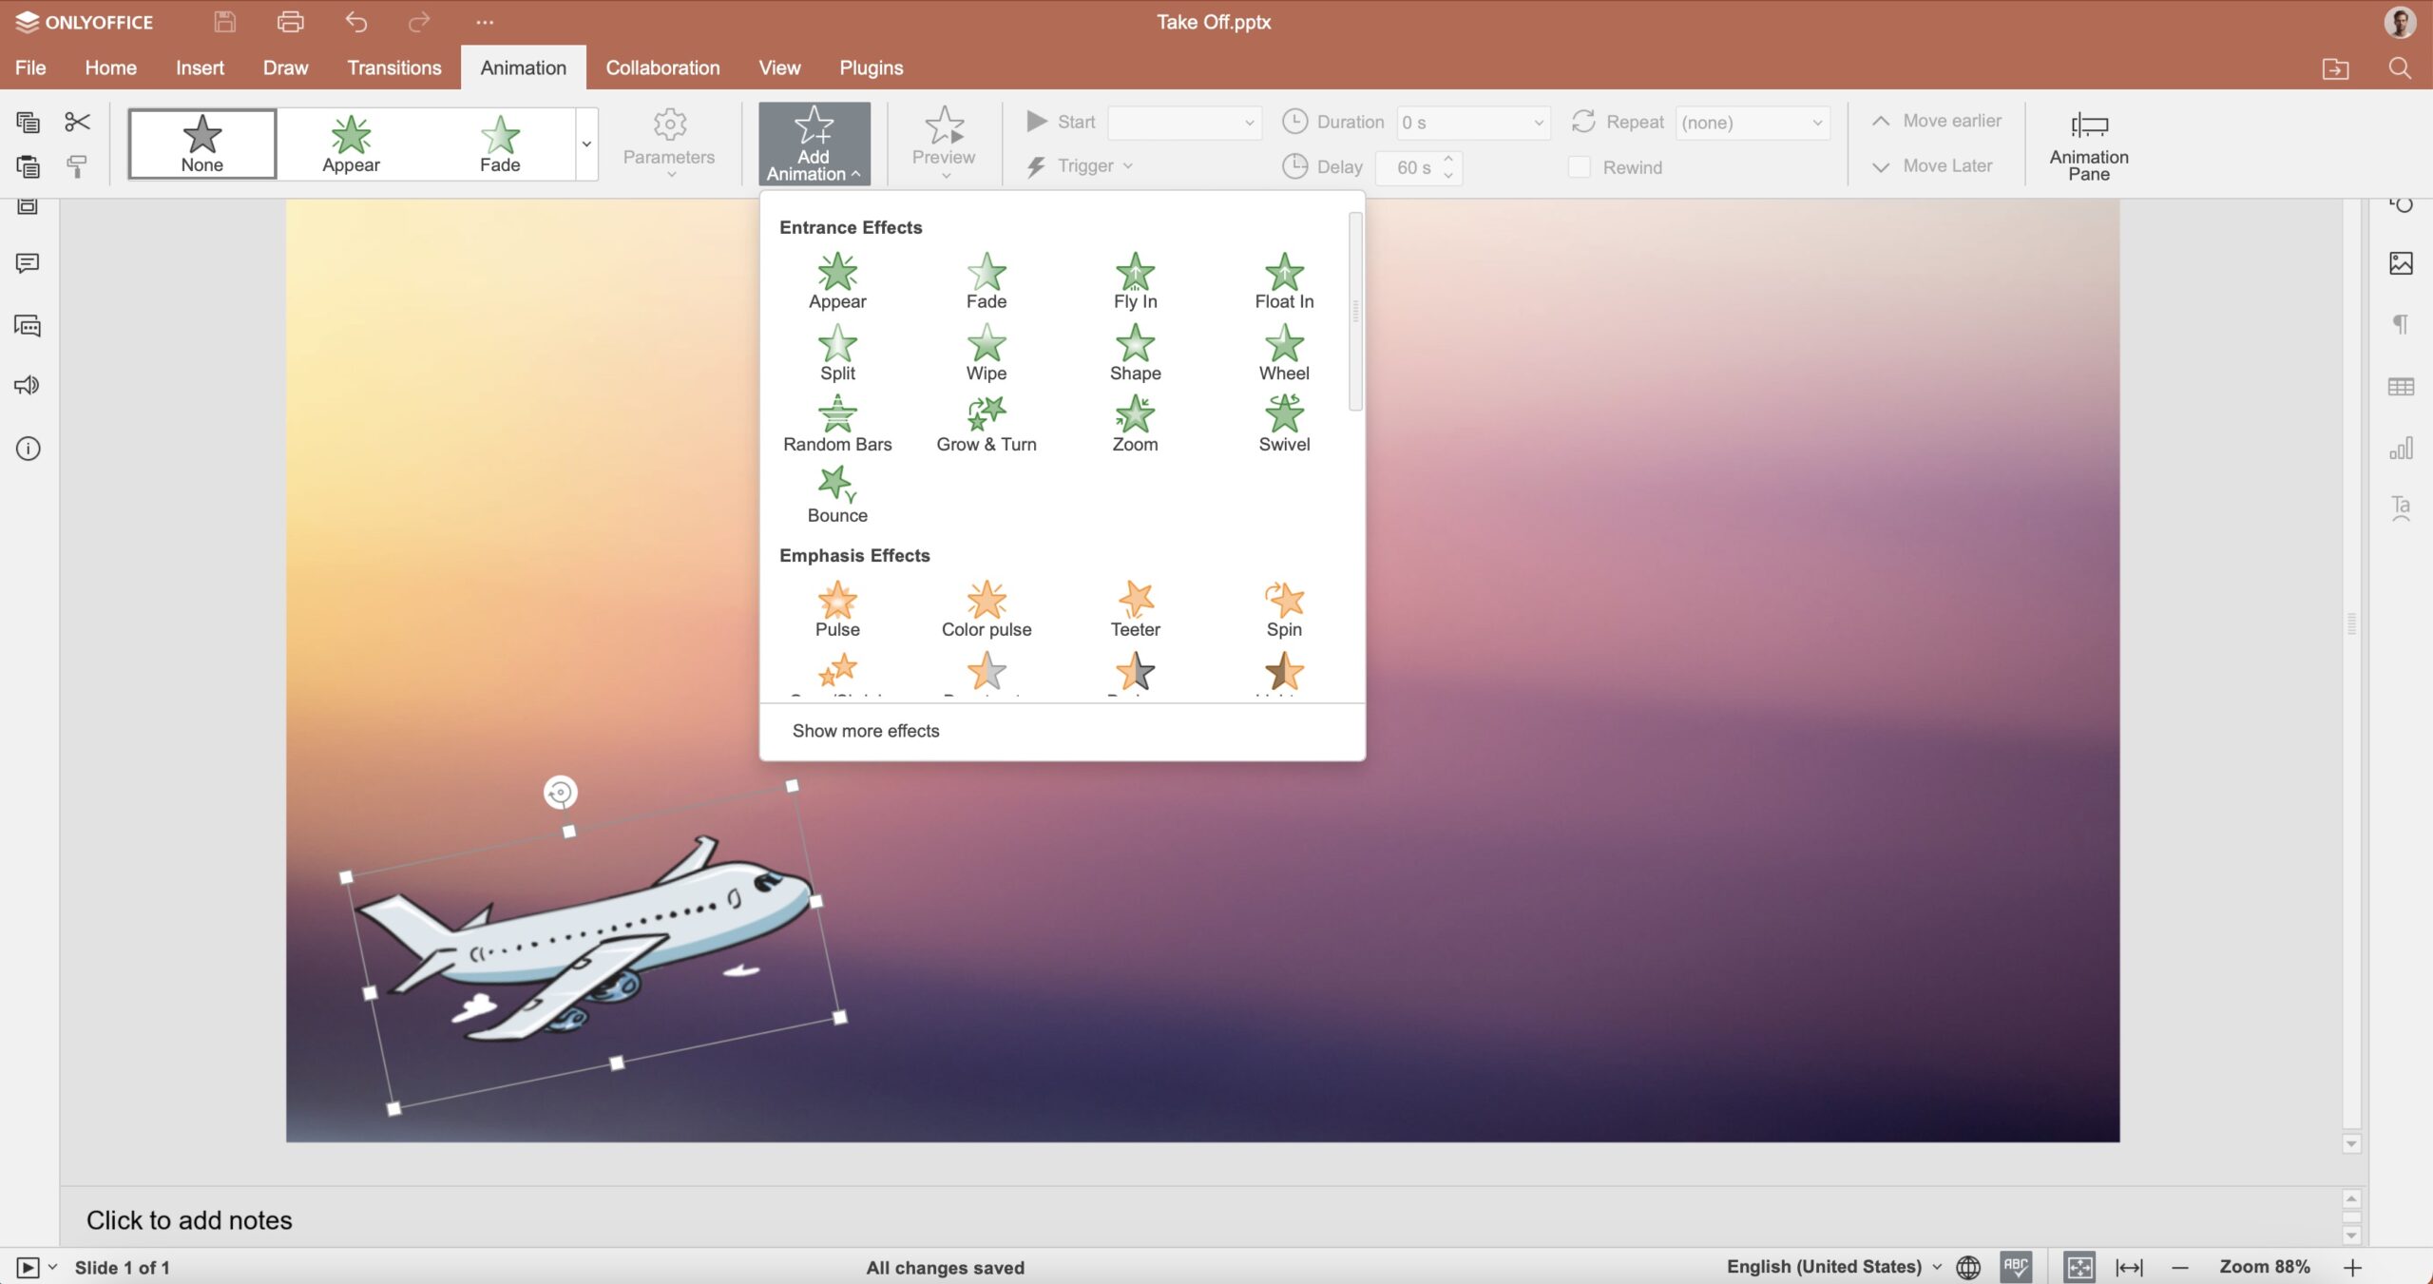
Task: Open slideshow start options arrow
Action: (53, 1267)
